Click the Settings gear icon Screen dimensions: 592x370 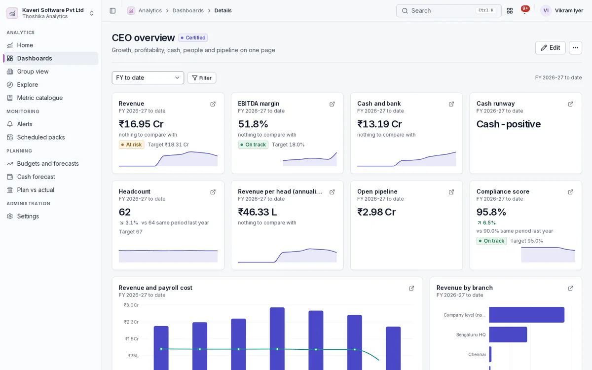pos(10,216)
